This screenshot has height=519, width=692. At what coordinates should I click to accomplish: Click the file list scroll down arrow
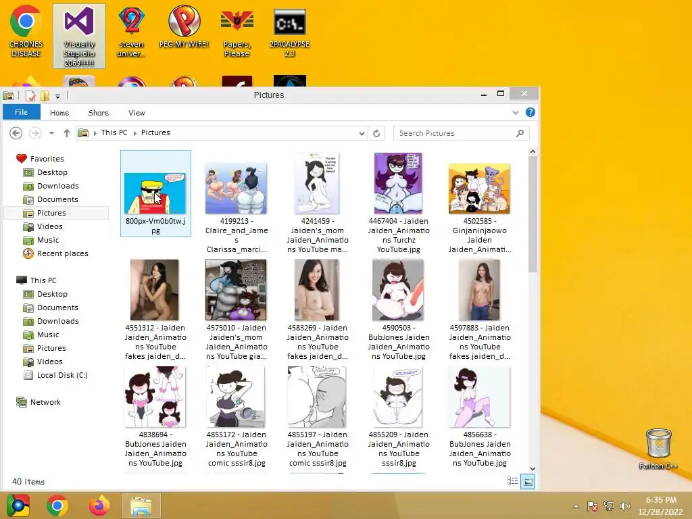click(533, 469)
